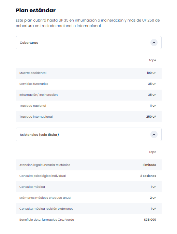Collapse the Coberturas section chevron
The image size is (177, 234).
[x=154, y=43]
